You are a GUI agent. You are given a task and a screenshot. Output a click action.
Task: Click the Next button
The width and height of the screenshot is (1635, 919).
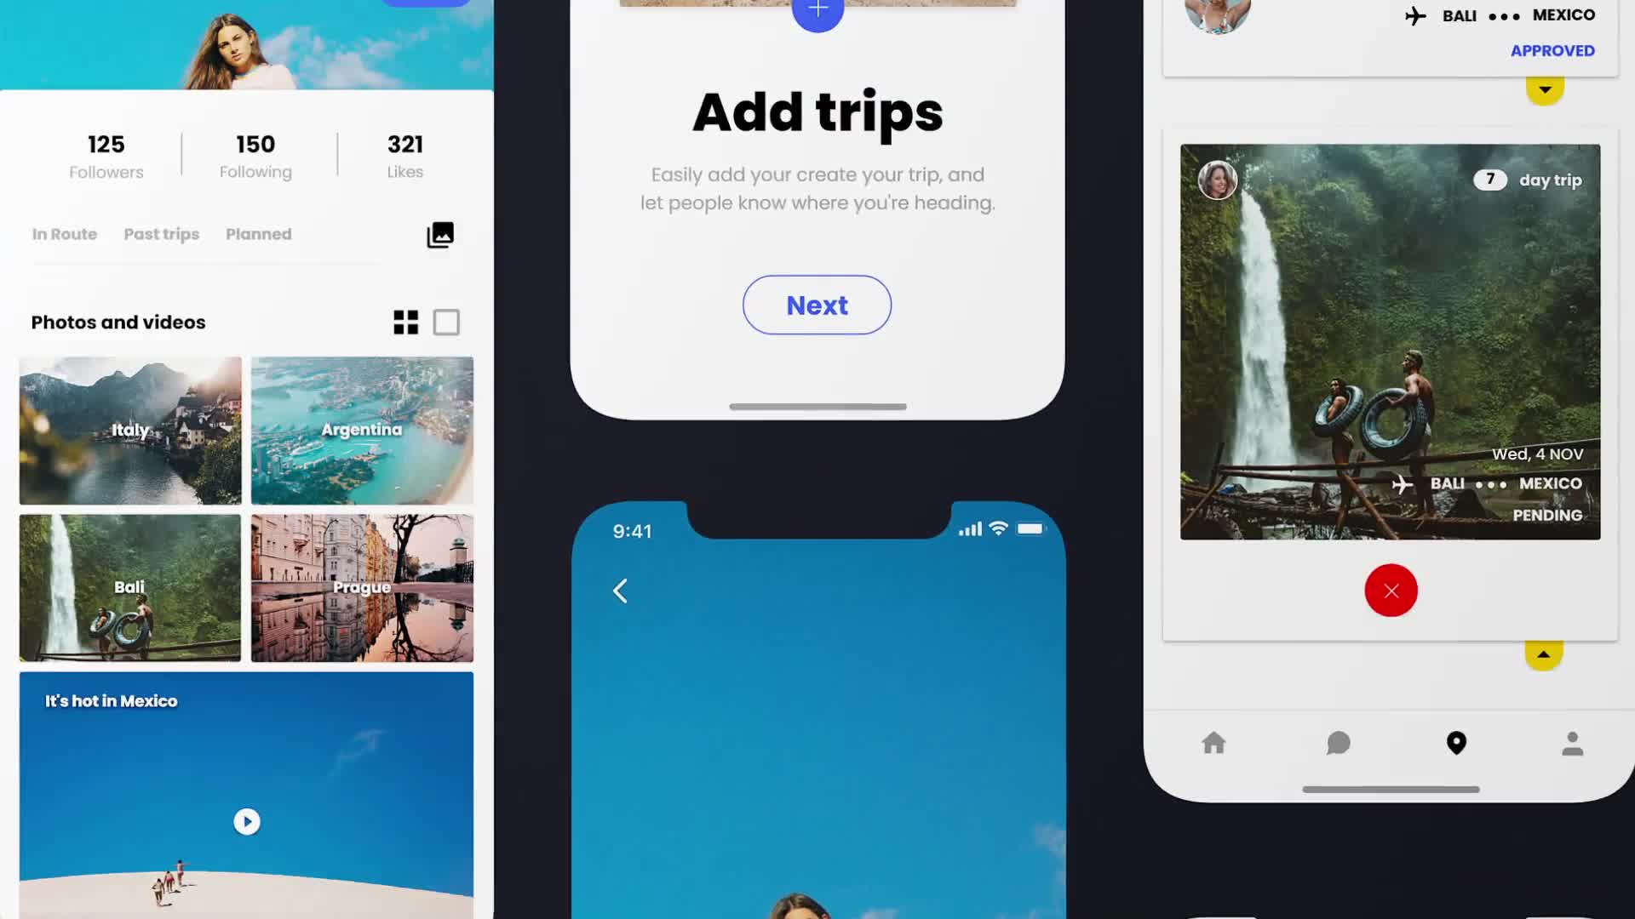(817, 304)
